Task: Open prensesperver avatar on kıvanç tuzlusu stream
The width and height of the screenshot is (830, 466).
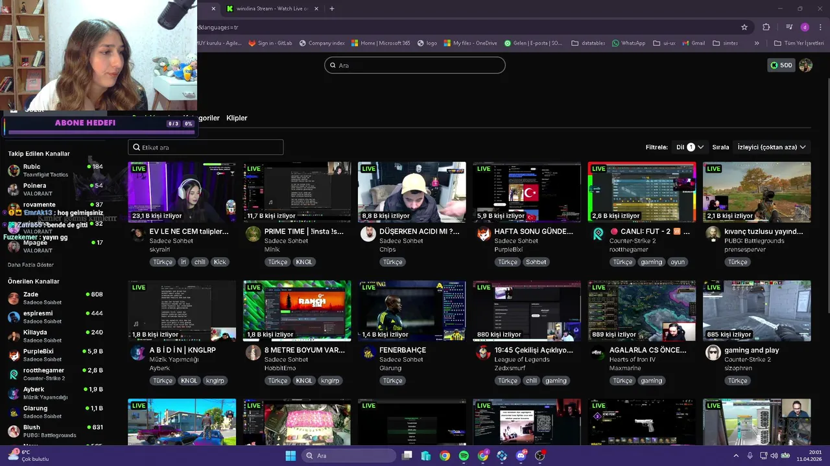Action: [713, 234]
